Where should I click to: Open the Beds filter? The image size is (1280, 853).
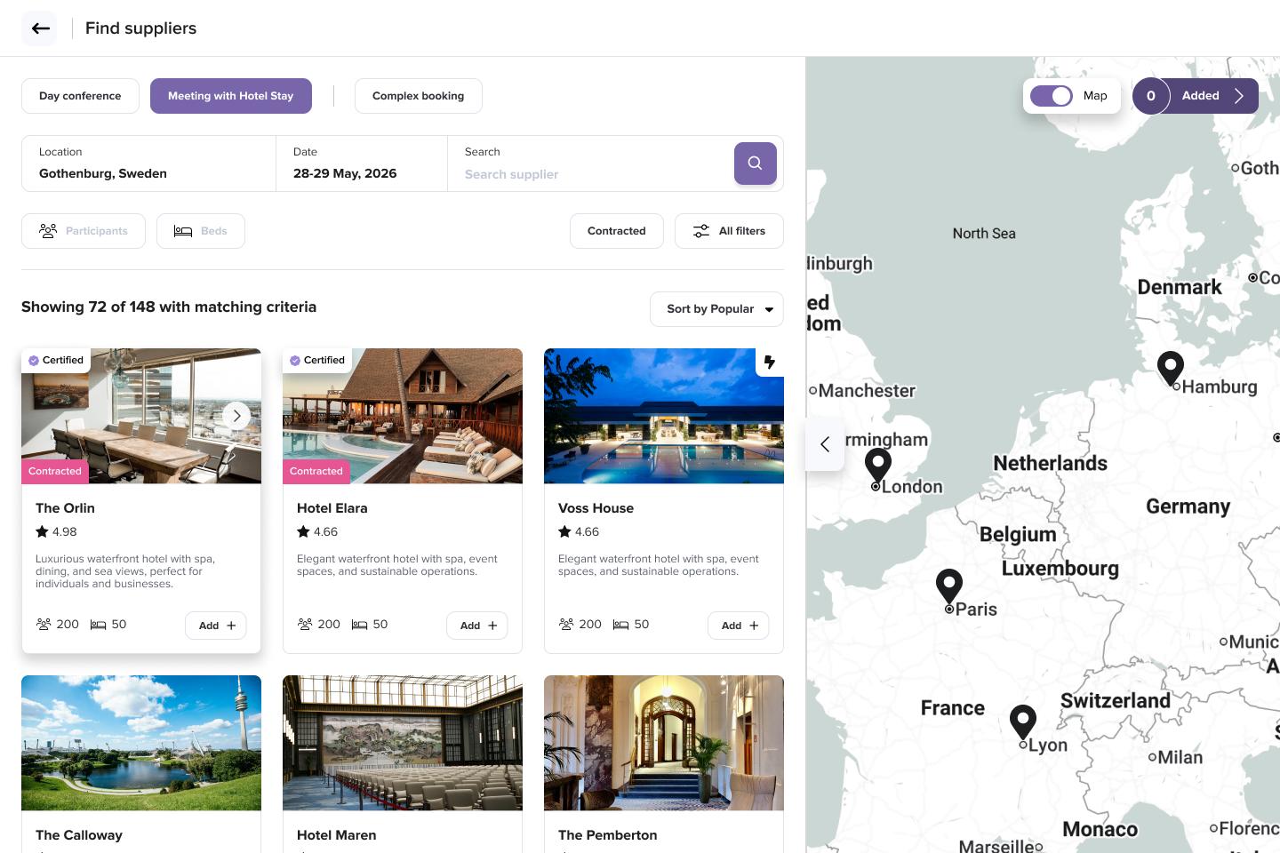click(x=201, y=231)
